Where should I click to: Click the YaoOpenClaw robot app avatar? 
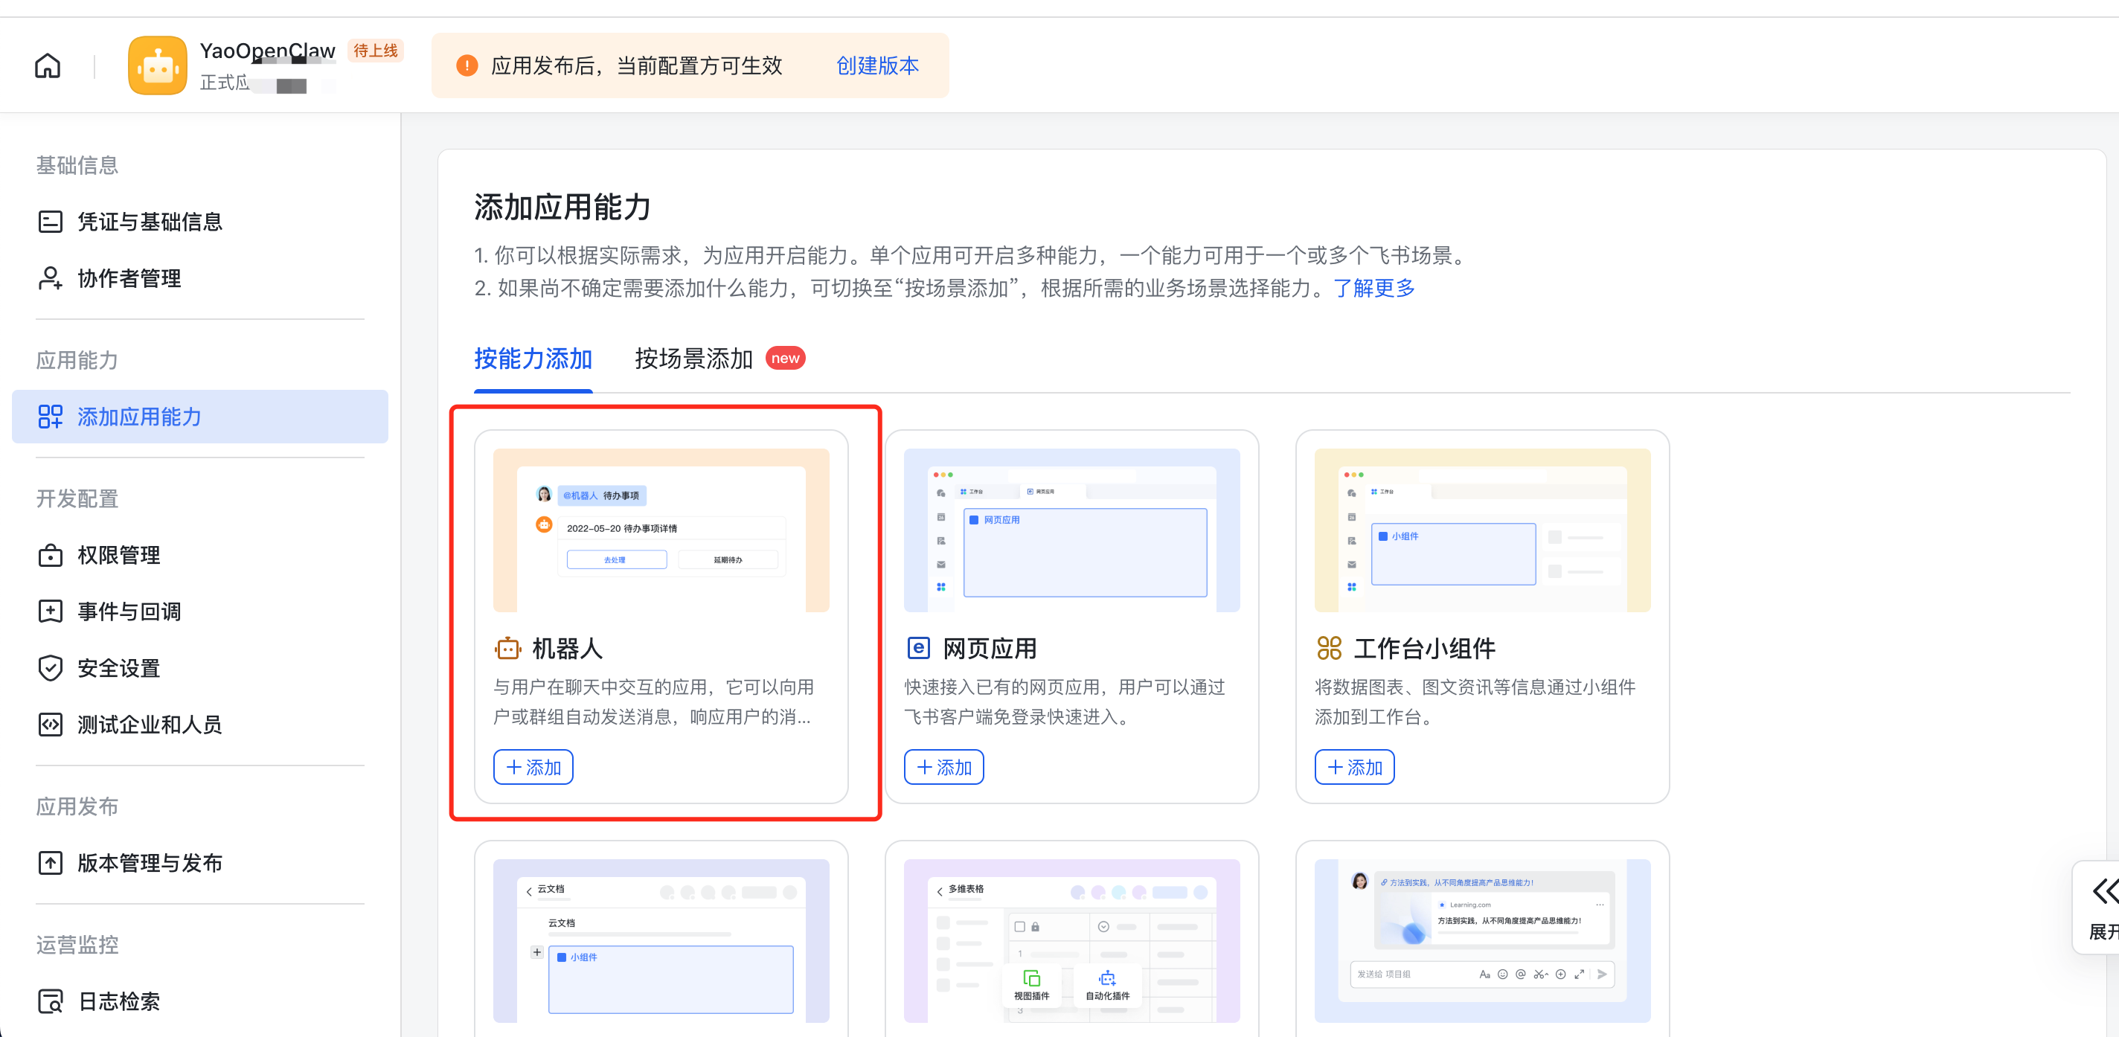157,65
